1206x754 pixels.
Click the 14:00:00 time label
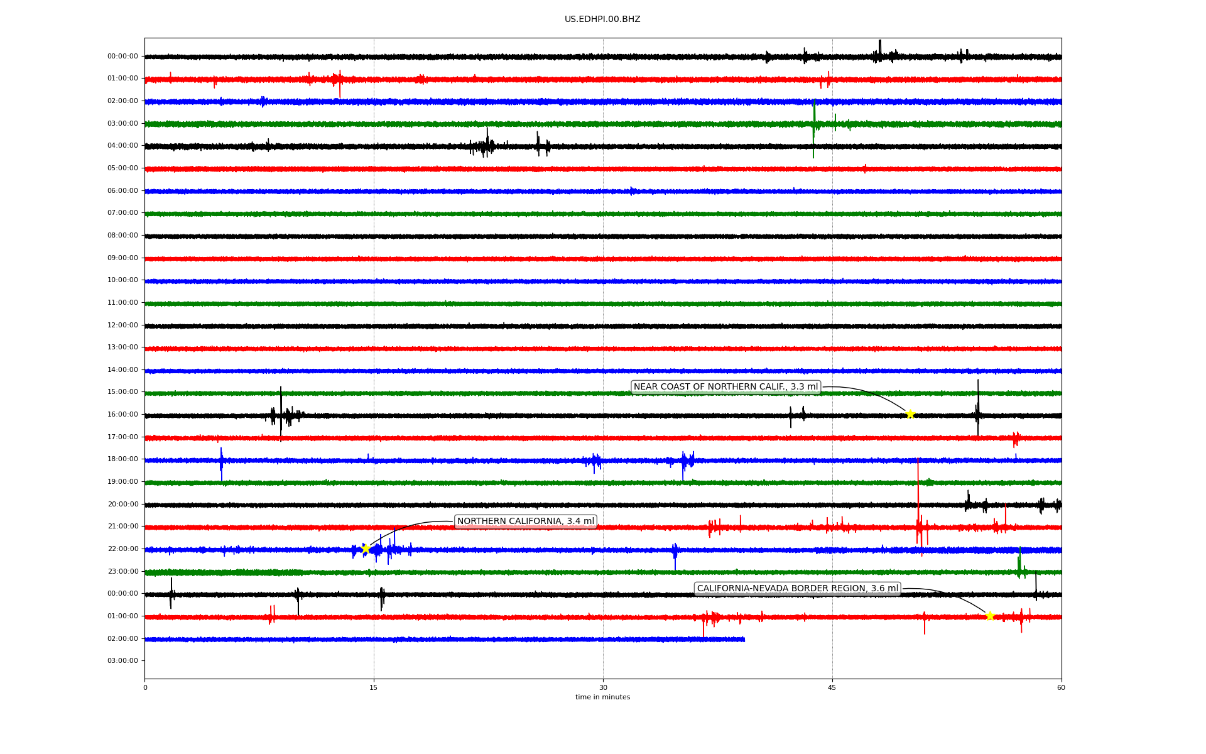122,370
